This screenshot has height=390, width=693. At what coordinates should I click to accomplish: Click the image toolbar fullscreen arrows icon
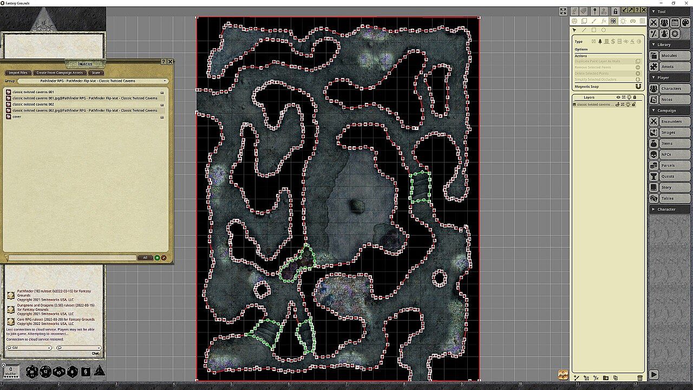click(563, 11)
